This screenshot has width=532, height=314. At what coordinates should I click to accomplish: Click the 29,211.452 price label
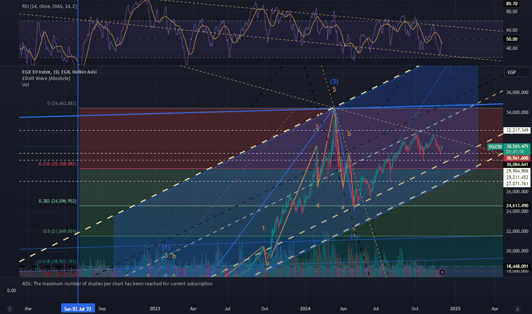[517, 178]
